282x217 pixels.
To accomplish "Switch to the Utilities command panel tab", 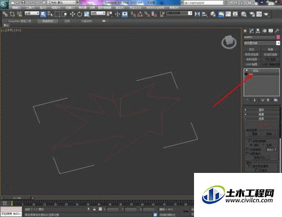I will tap(277, 31).
